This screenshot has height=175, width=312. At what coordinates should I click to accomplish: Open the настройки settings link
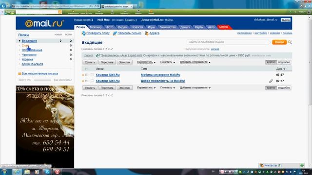coord(261,33)
